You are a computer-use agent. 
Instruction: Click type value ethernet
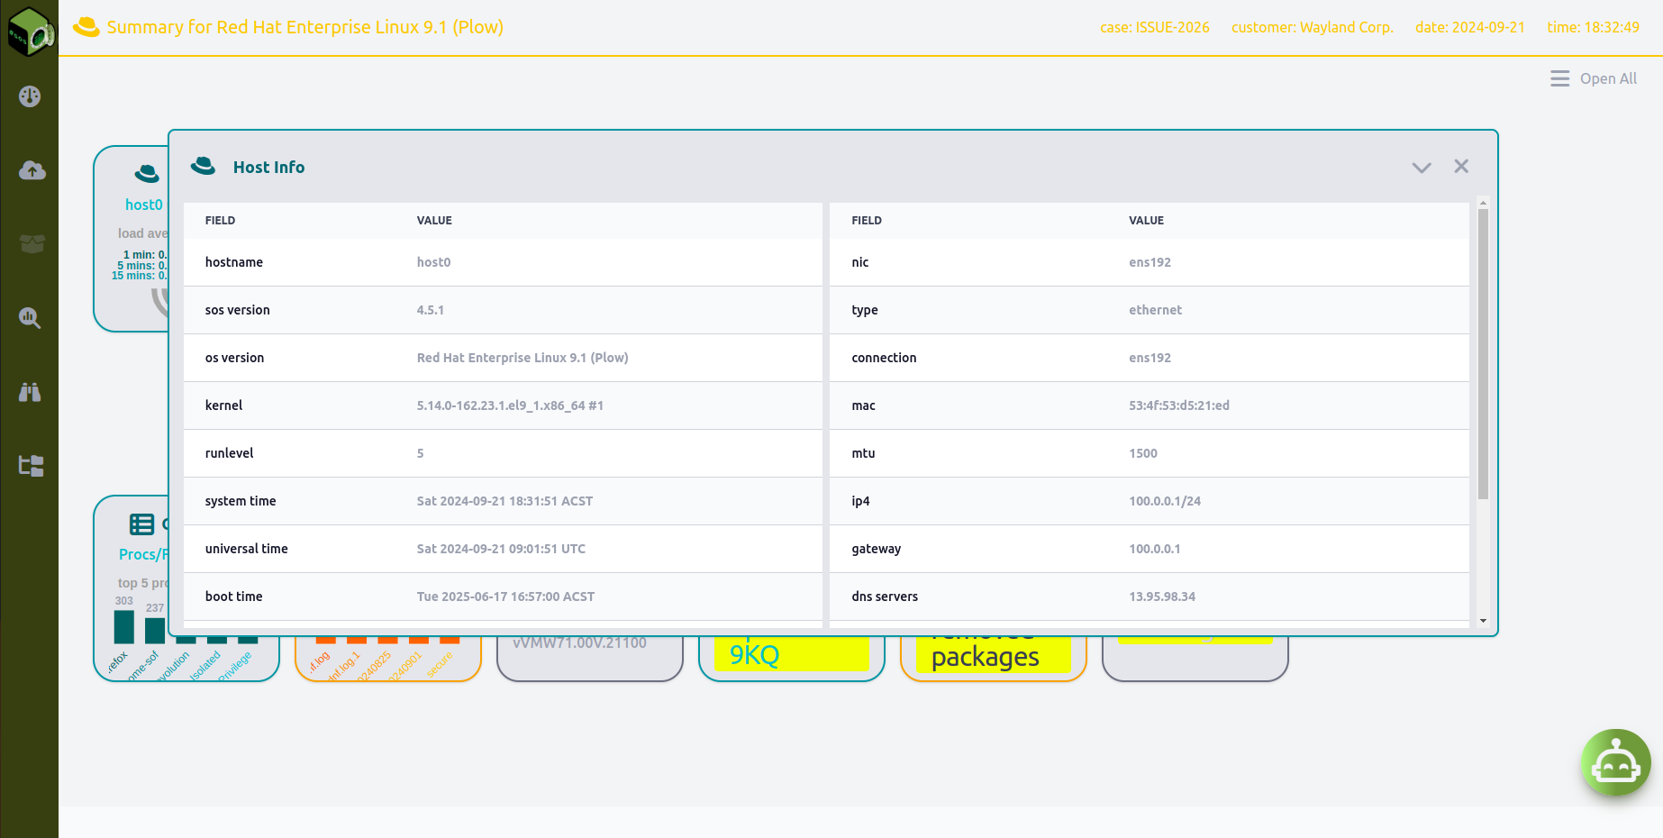point(1155,310)
